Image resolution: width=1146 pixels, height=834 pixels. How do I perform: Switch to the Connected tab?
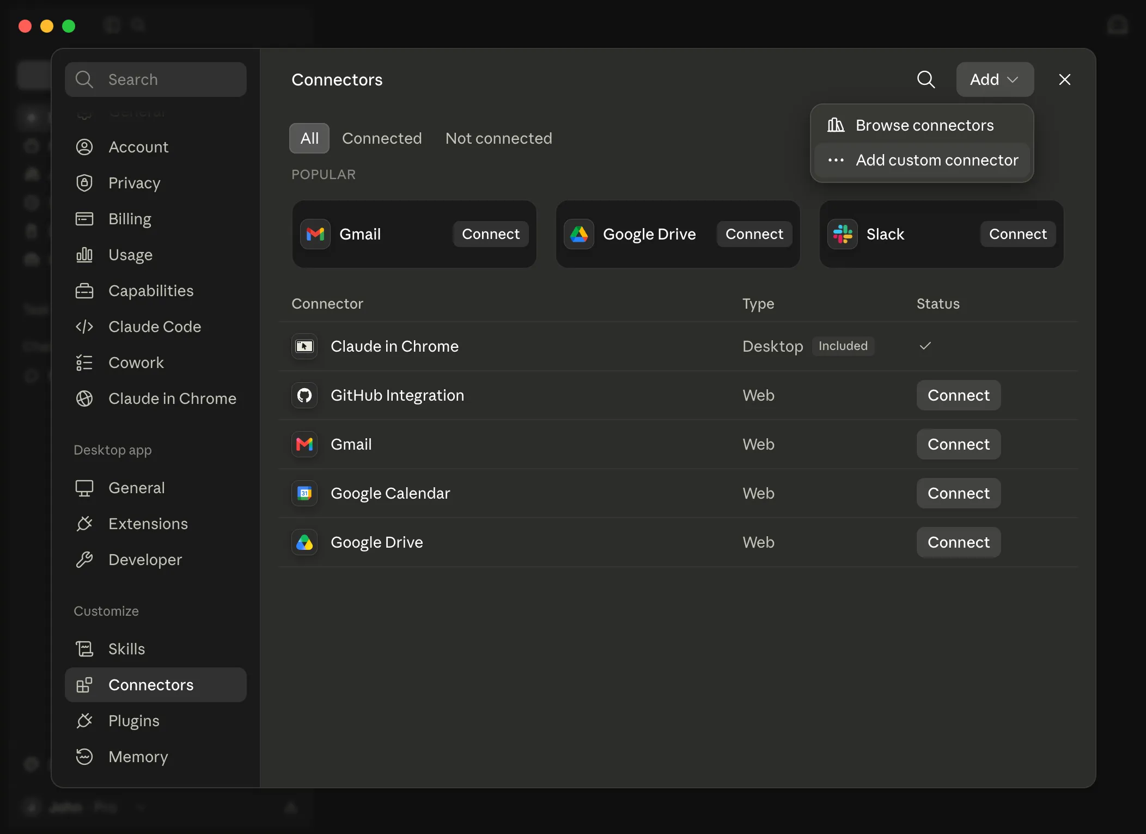[x=382, y=138]
